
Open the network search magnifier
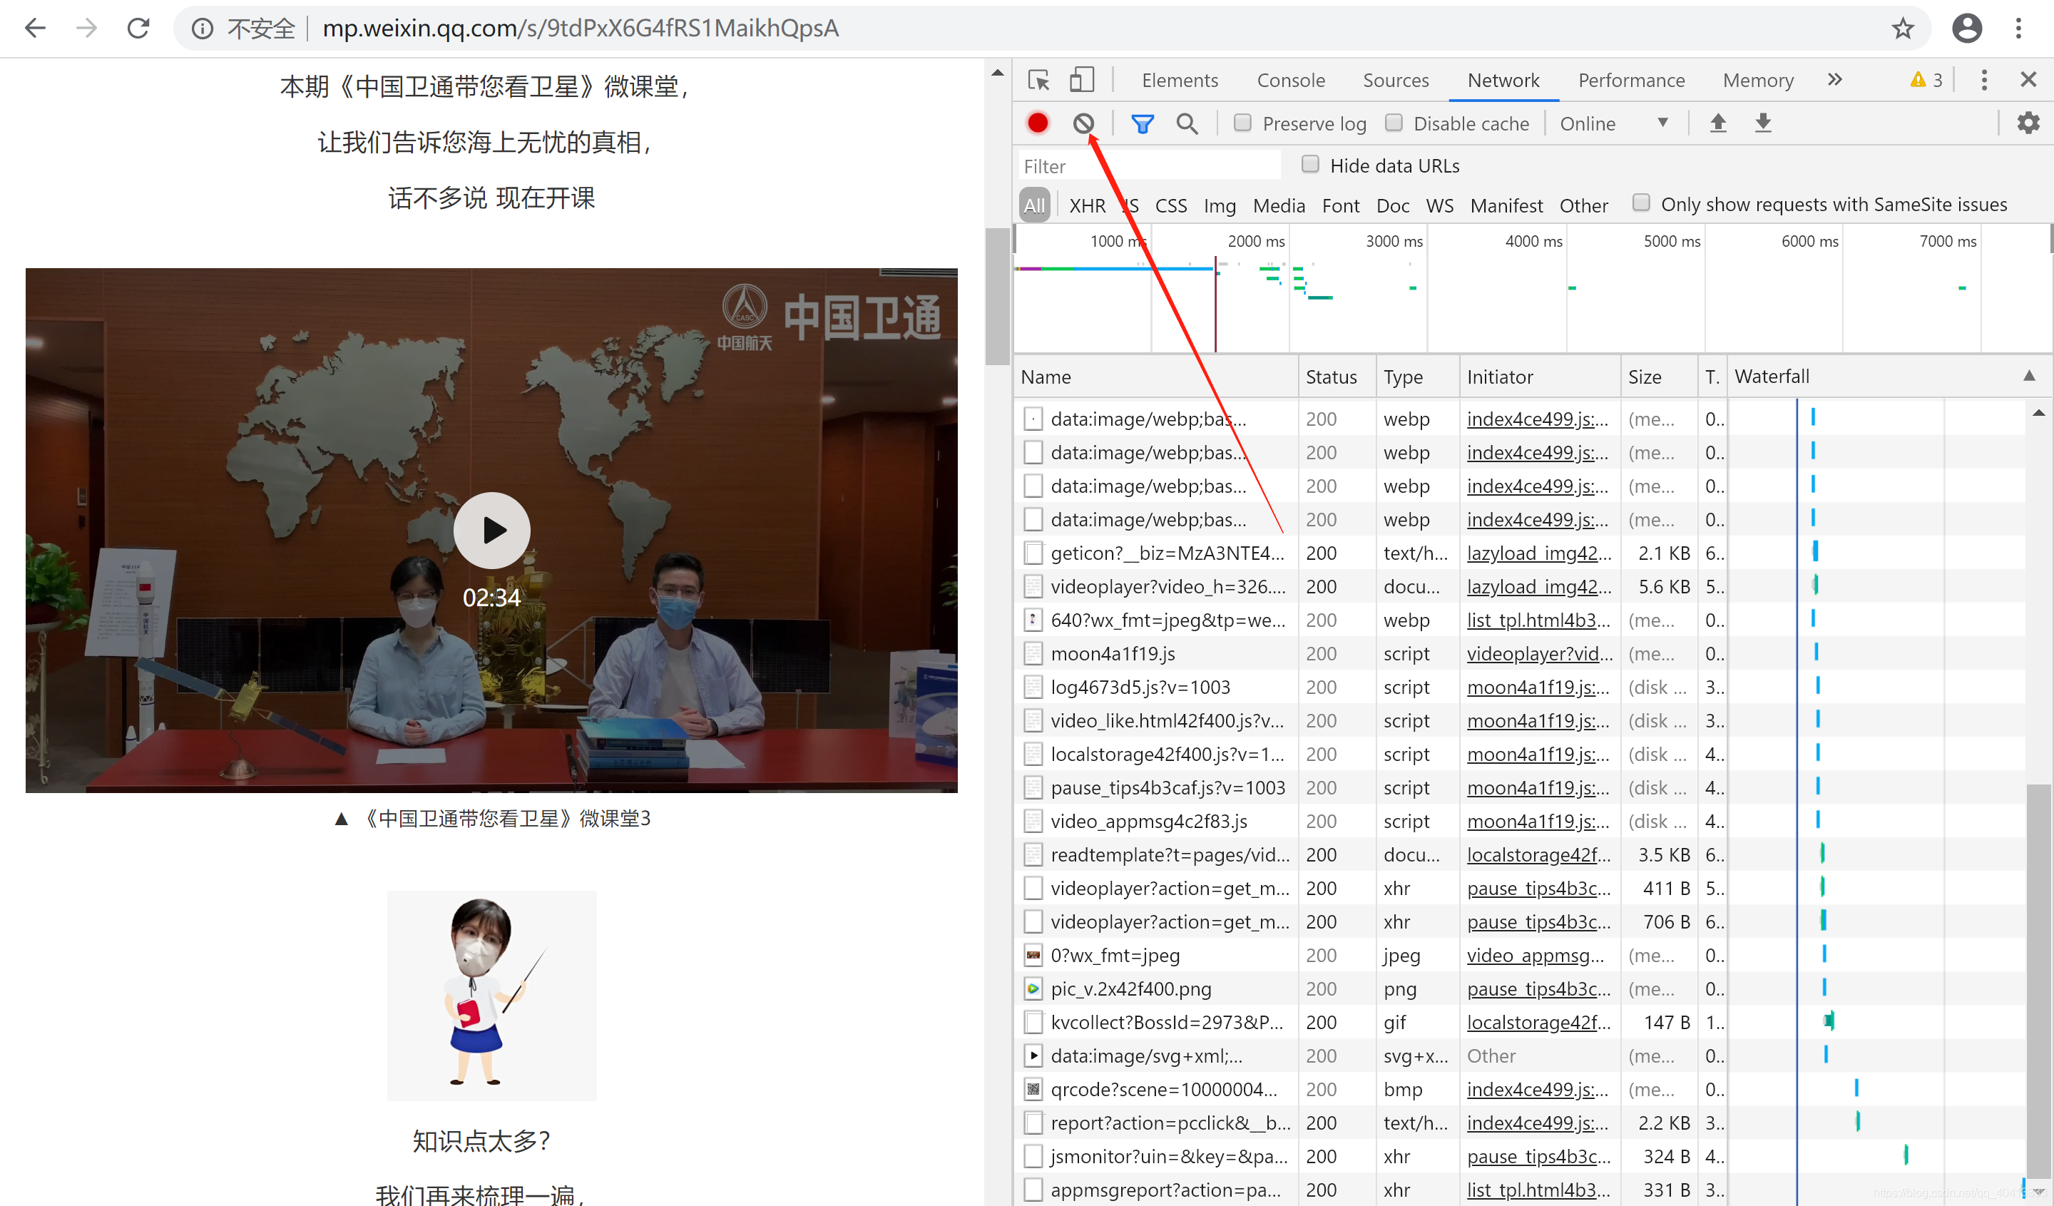click(x=1187, y=124)
